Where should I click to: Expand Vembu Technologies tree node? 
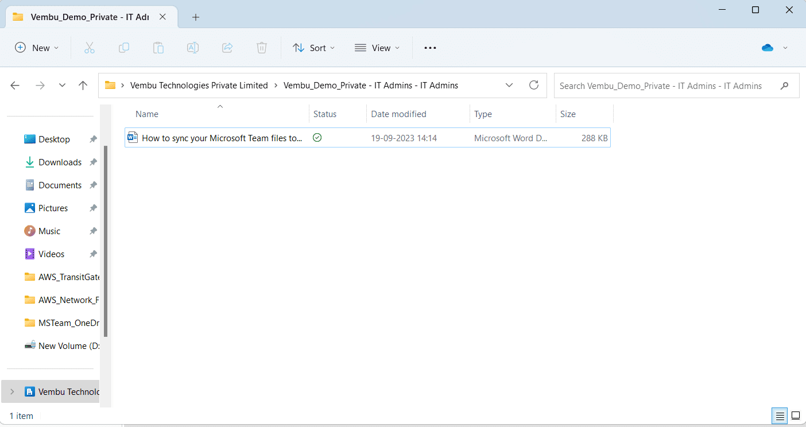pyautogui.click(x=12, y=392)
